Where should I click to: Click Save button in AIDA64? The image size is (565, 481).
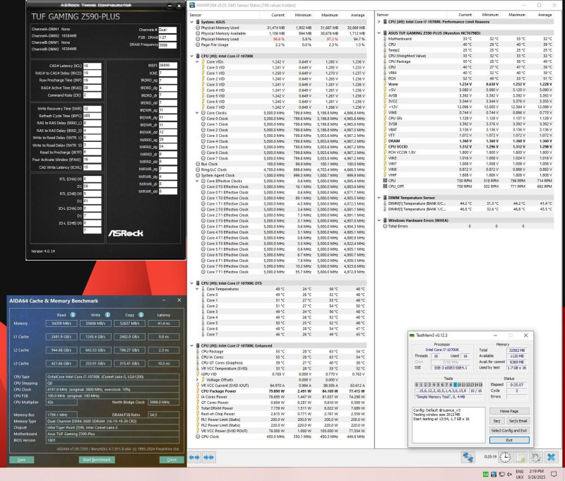tap(22, 460)
